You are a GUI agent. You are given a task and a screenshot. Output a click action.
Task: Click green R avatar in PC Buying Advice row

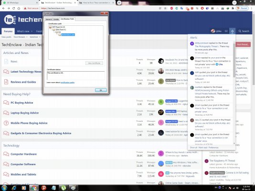coord(161,102)
